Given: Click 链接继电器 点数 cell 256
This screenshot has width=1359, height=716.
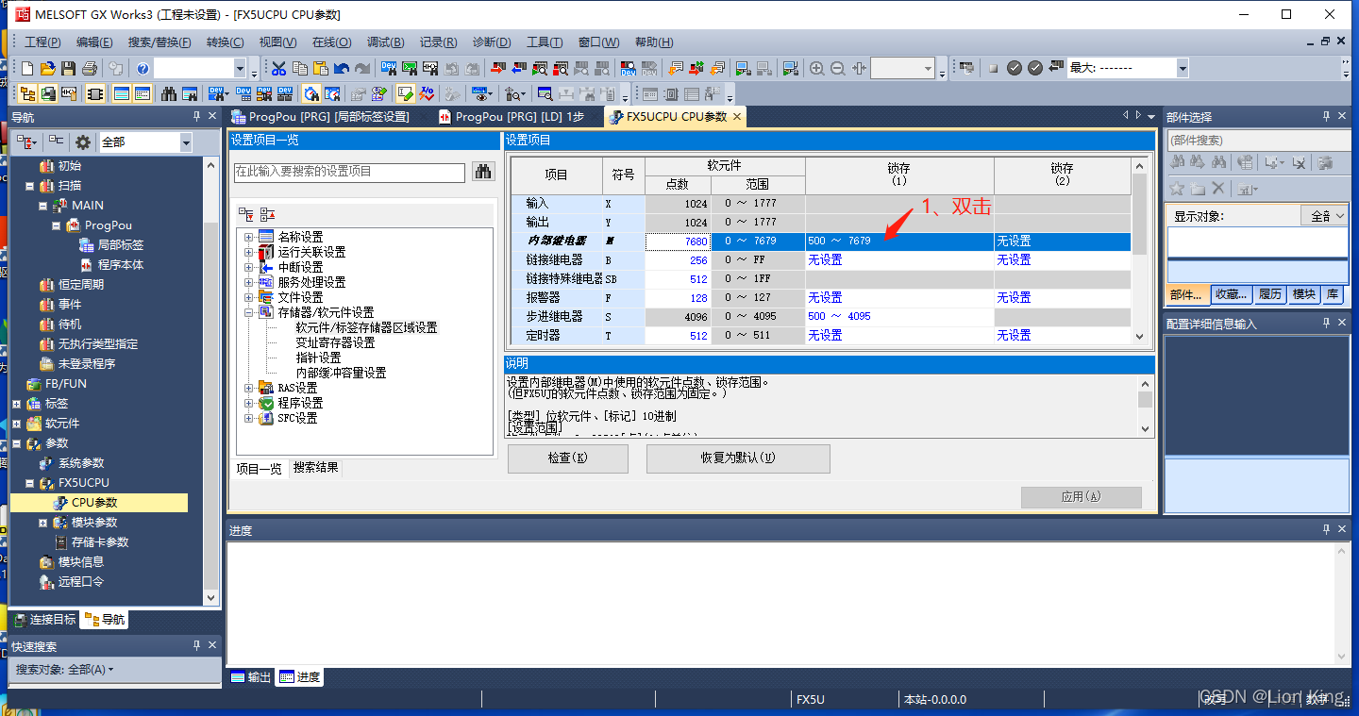Looking at the screenshot, I should pyautogui.click(x=678, y=259).
